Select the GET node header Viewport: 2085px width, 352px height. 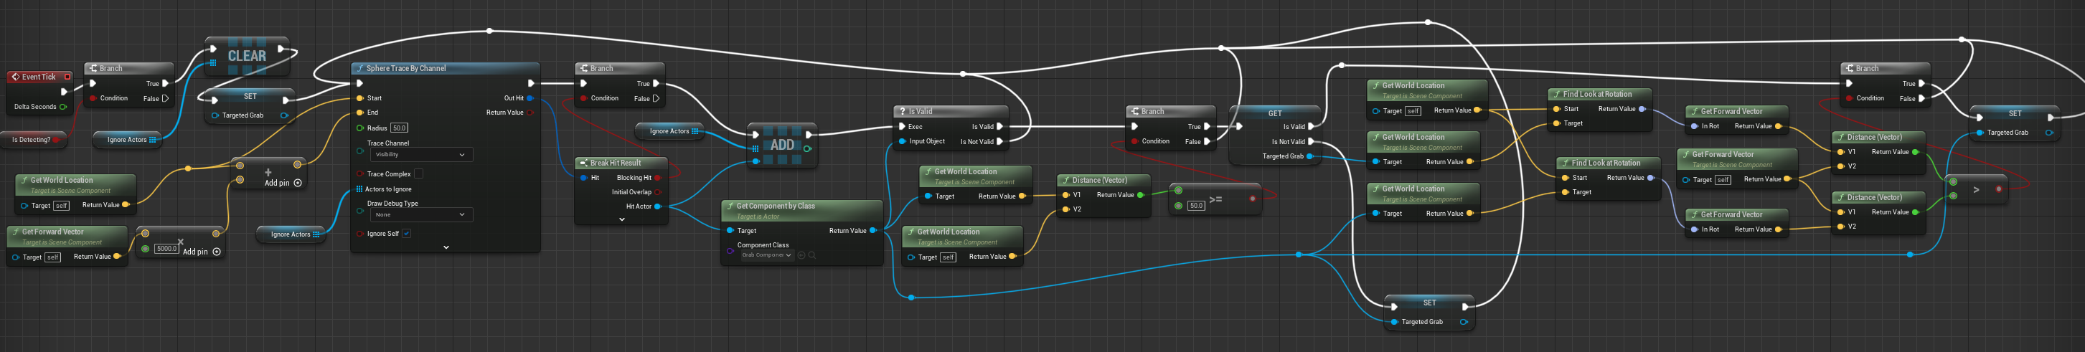(x=1275, y=113)
